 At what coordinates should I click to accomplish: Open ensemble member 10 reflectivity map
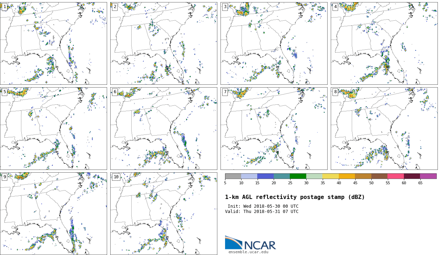click(x=164, y=214)
